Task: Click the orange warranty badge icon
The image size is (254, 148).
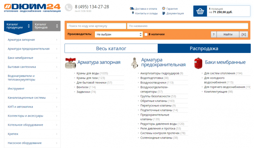Action: point(163,8)
